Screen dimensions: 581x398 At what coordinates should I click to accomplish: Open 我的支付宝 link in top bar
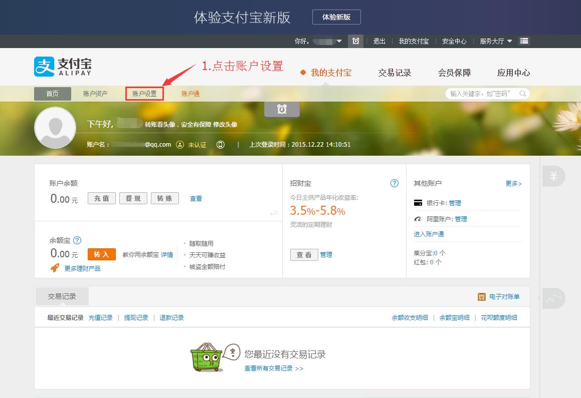point(414,41)
